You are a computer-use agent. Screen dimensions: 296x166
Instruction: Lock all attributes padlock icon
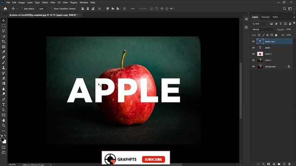click(276, 35)
